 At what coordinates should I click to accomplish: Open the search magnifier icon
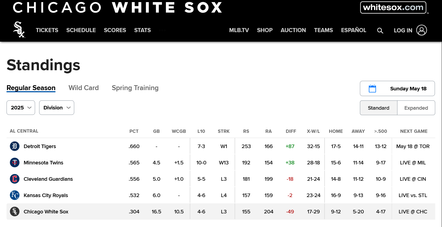(380, 30)
